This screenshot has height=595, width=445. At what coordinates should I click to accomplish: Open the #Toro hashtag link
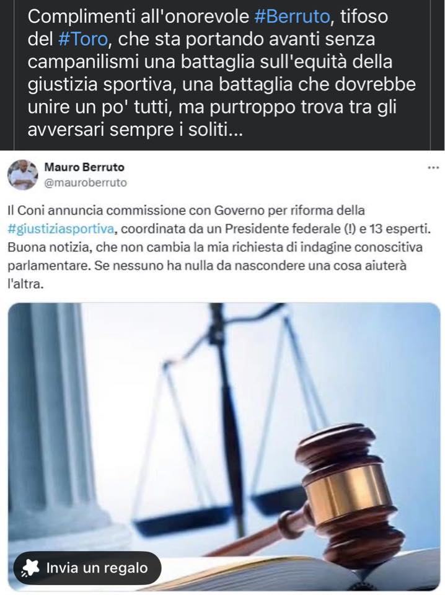pos(82,40)
